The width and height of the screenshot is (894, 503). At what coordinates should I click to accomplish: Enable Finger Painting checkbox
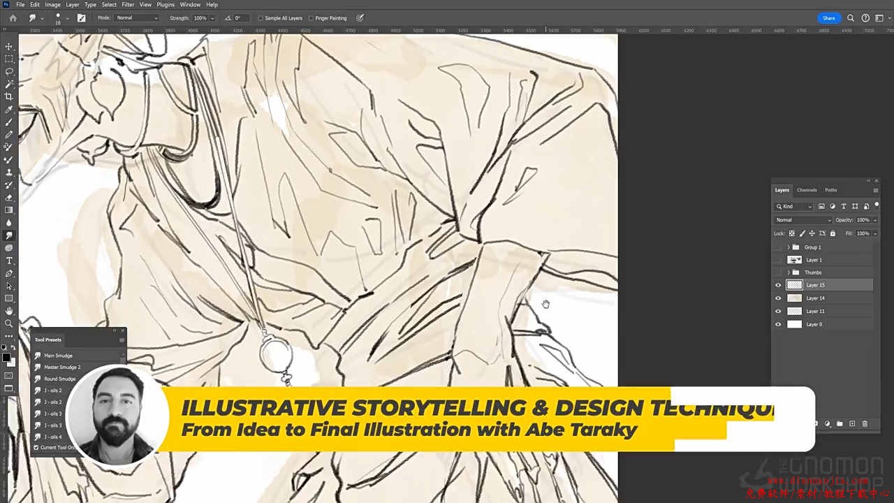[x=311, y=18]
